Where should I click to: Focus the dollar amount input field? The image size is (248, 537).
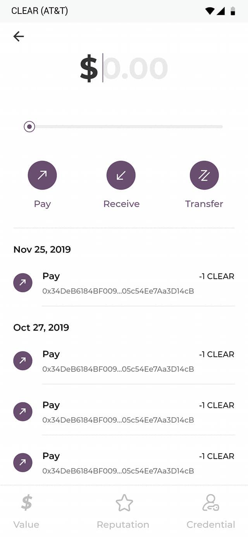tap(135, 69)
